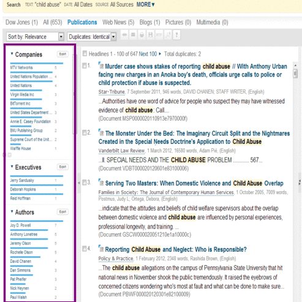Open the Blogs (1) tab

(149, 22)
